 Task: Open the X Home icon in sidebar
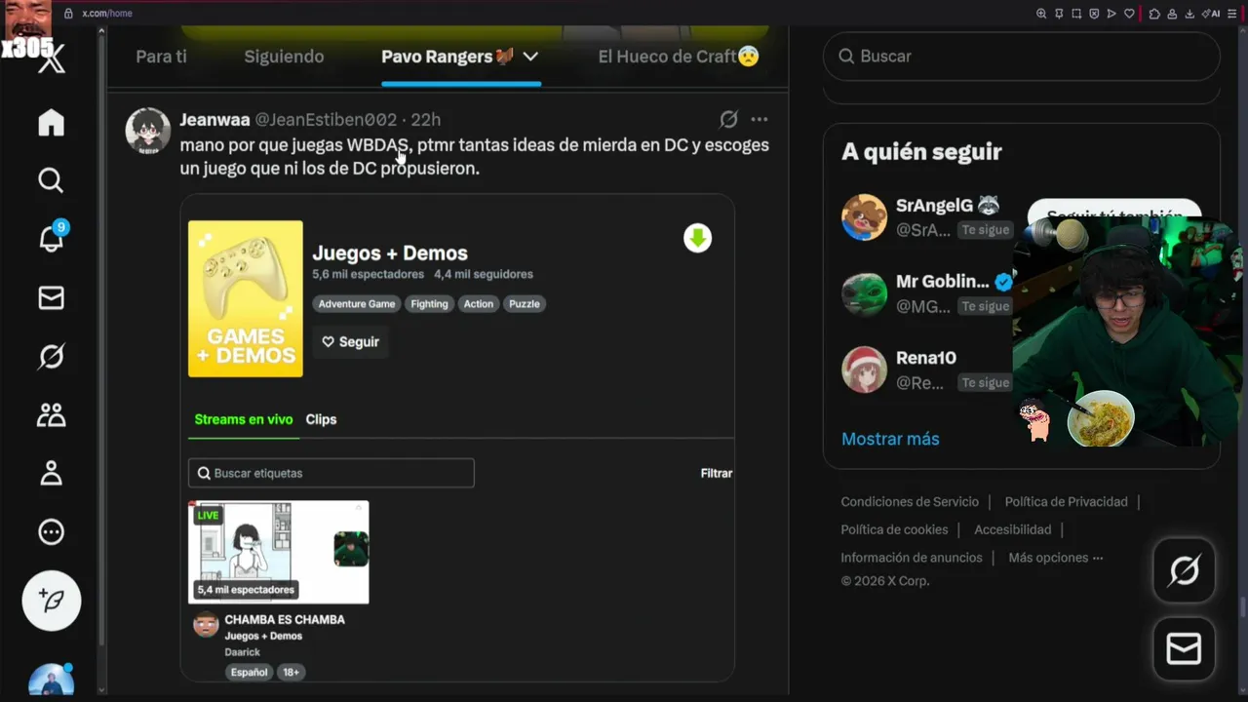pos(51,123)
